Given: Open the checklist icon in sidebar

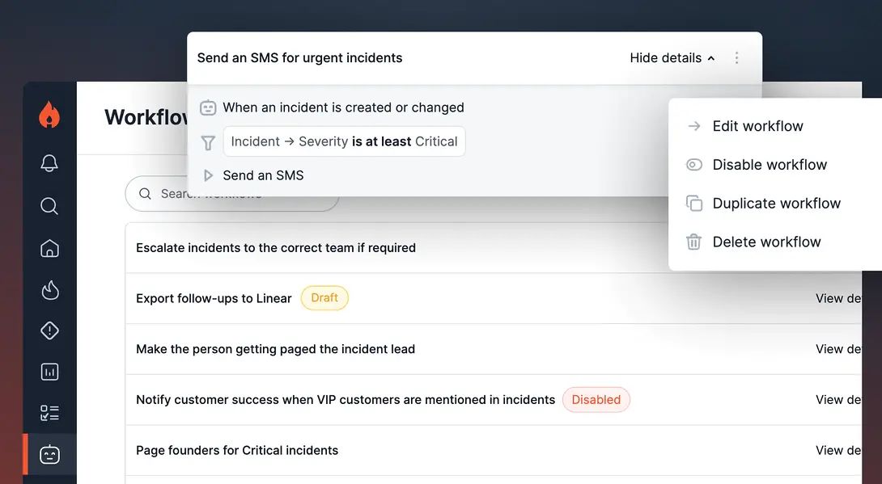Looking at the screenshot, I should 49,413.
